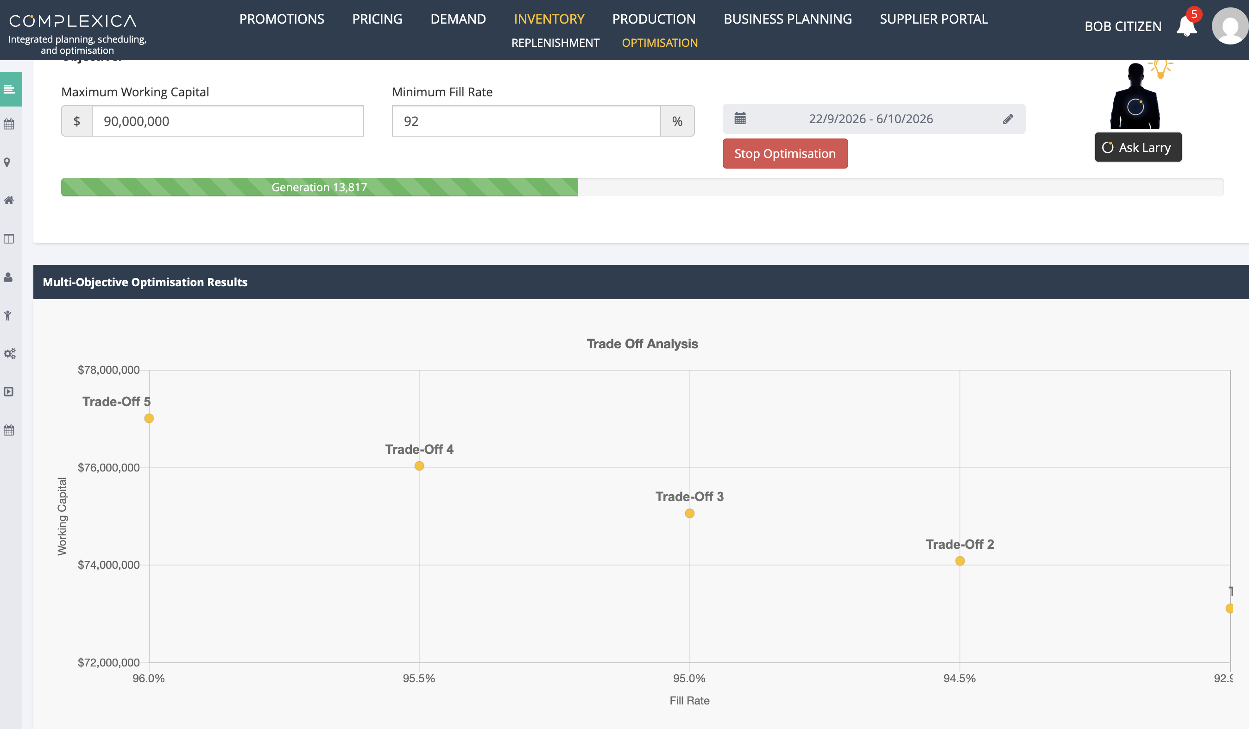Open the PRODUCTION menu
Viewport: 1249px width, 729px height.
coord(654,19)
